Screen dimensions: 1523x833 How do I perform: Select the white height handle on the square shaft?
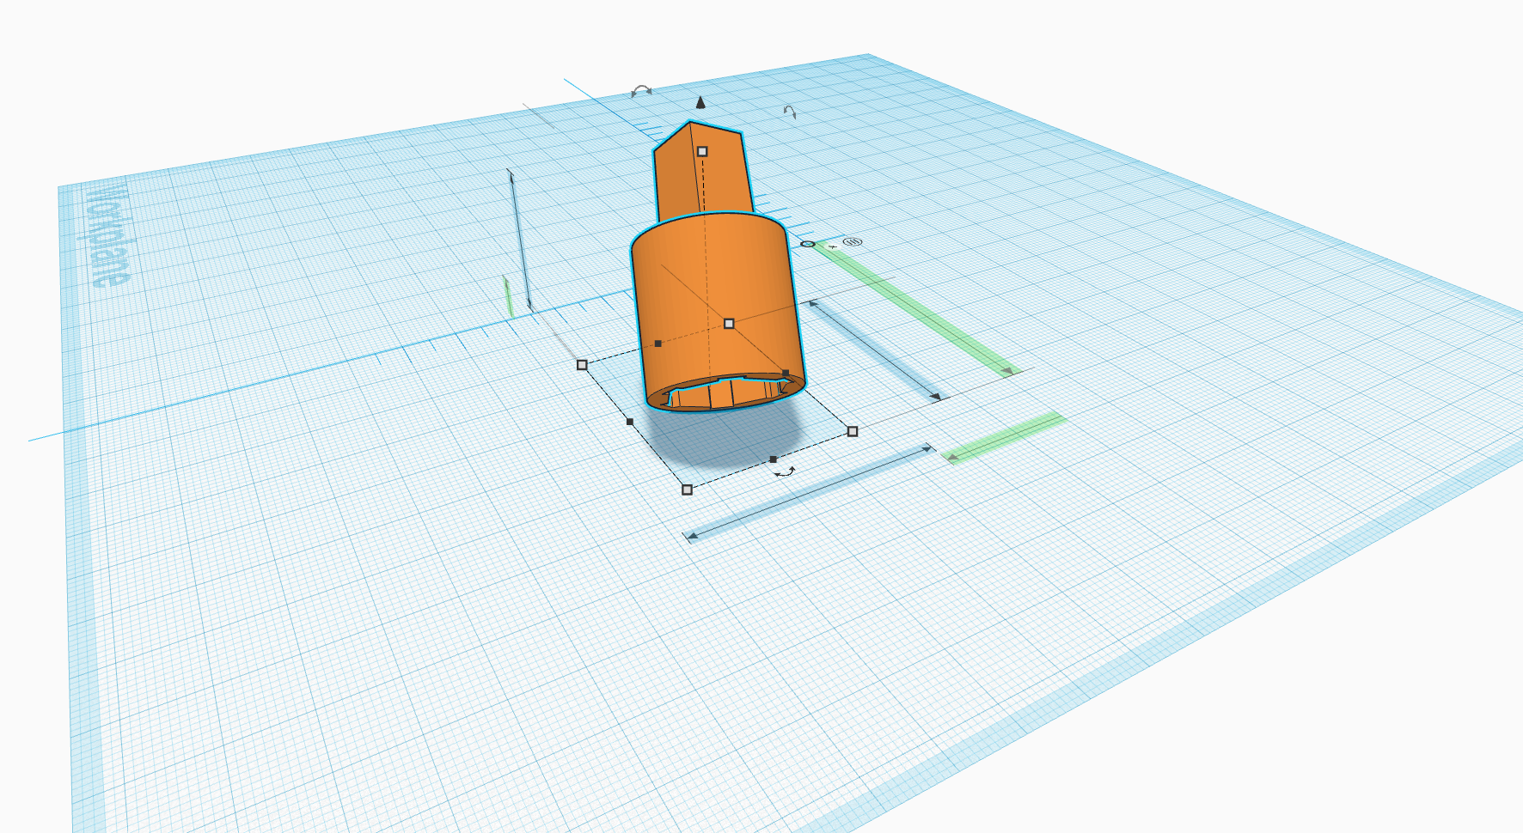(x=702, y=151)
